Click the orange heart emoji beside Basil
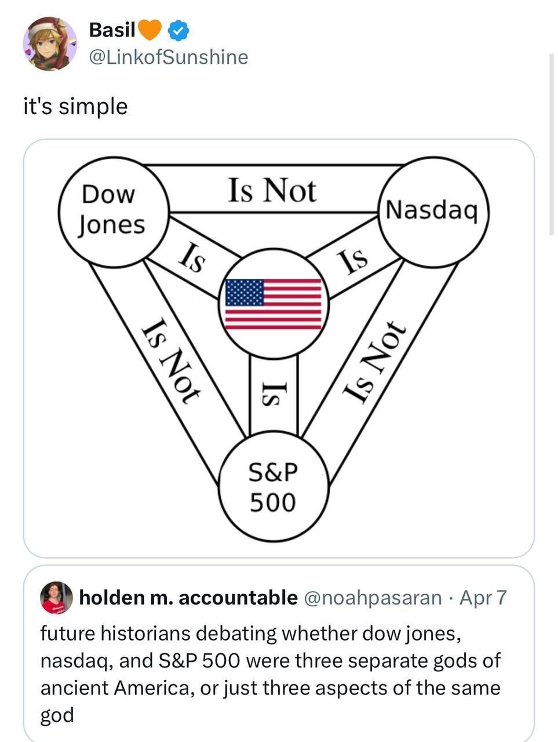 coord(149,30)
